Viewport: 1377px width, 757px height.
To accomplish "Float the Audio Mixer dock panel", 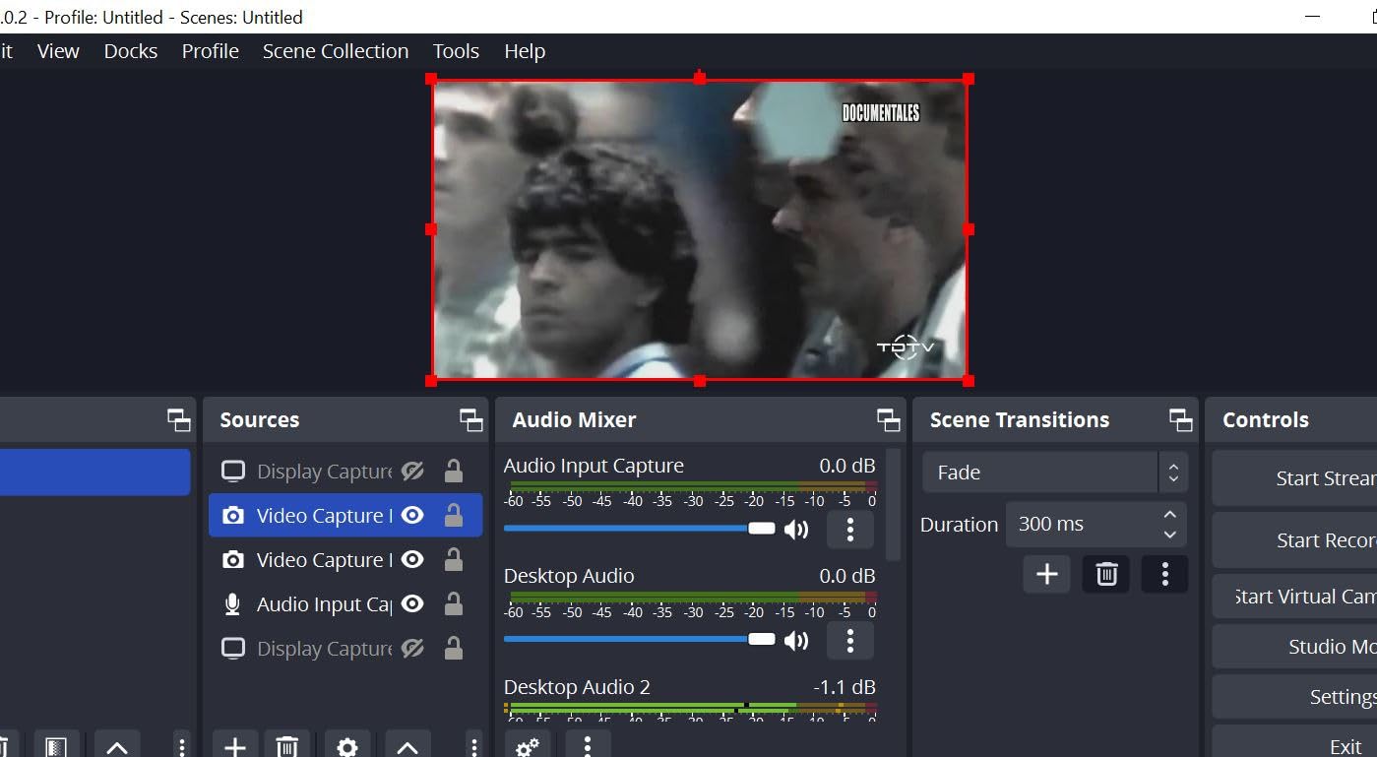I will point(889,420).
